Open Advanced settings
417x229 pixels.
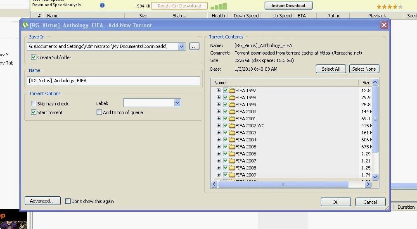pos(43,201)
